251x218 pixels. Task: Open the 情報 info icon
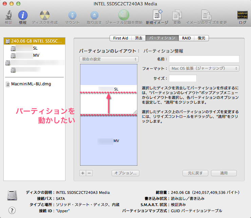pyautogui.click(x=23, y=15)
